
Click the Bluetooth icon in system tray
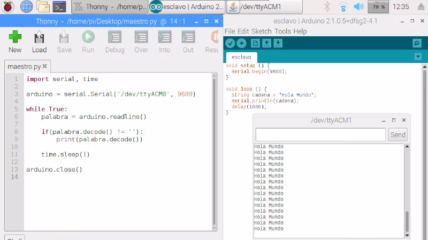(x=327, y=6)
